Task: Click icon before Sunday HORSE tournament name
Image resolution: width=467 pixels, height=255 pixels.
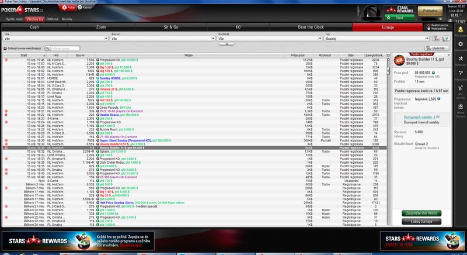Action: [97, 78]
